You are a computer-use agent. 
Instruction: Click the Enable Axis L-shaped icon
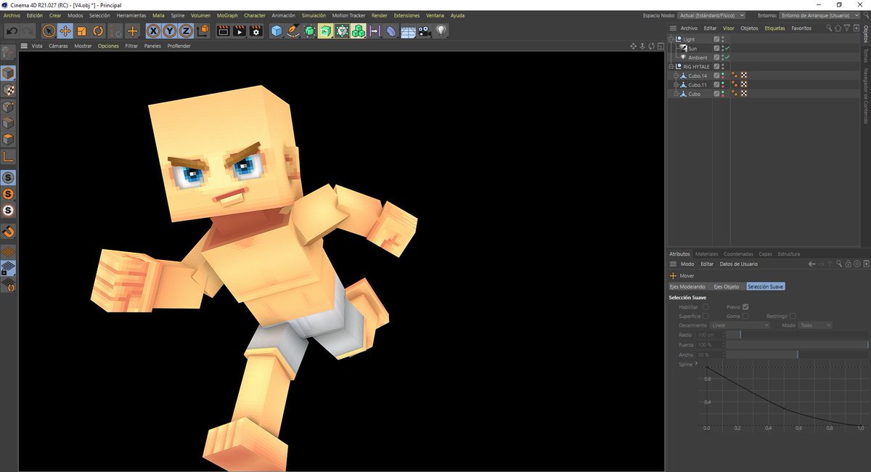click(8, 157)
